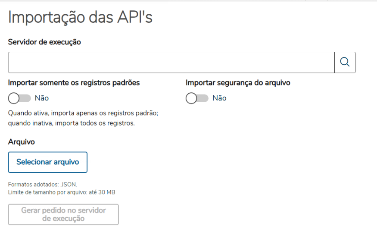Click the "quando inativa, importa todos" help line

coord(72,123)
